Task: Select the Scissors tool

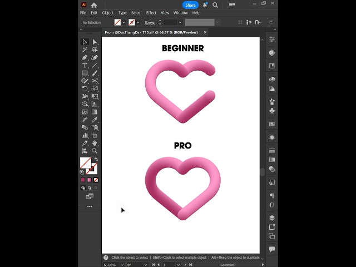Action: point(95,81)
